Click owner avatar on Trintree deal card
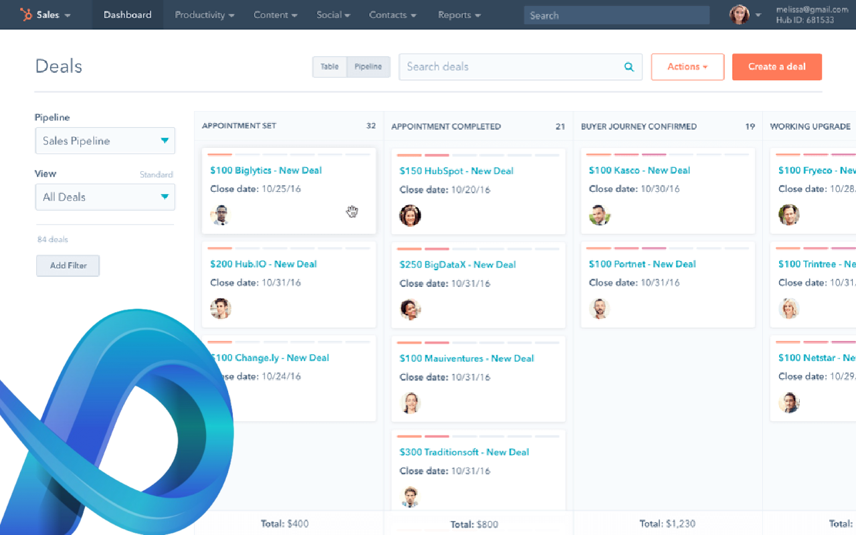This screenshot has height=535, width=856. coord(789,309)
